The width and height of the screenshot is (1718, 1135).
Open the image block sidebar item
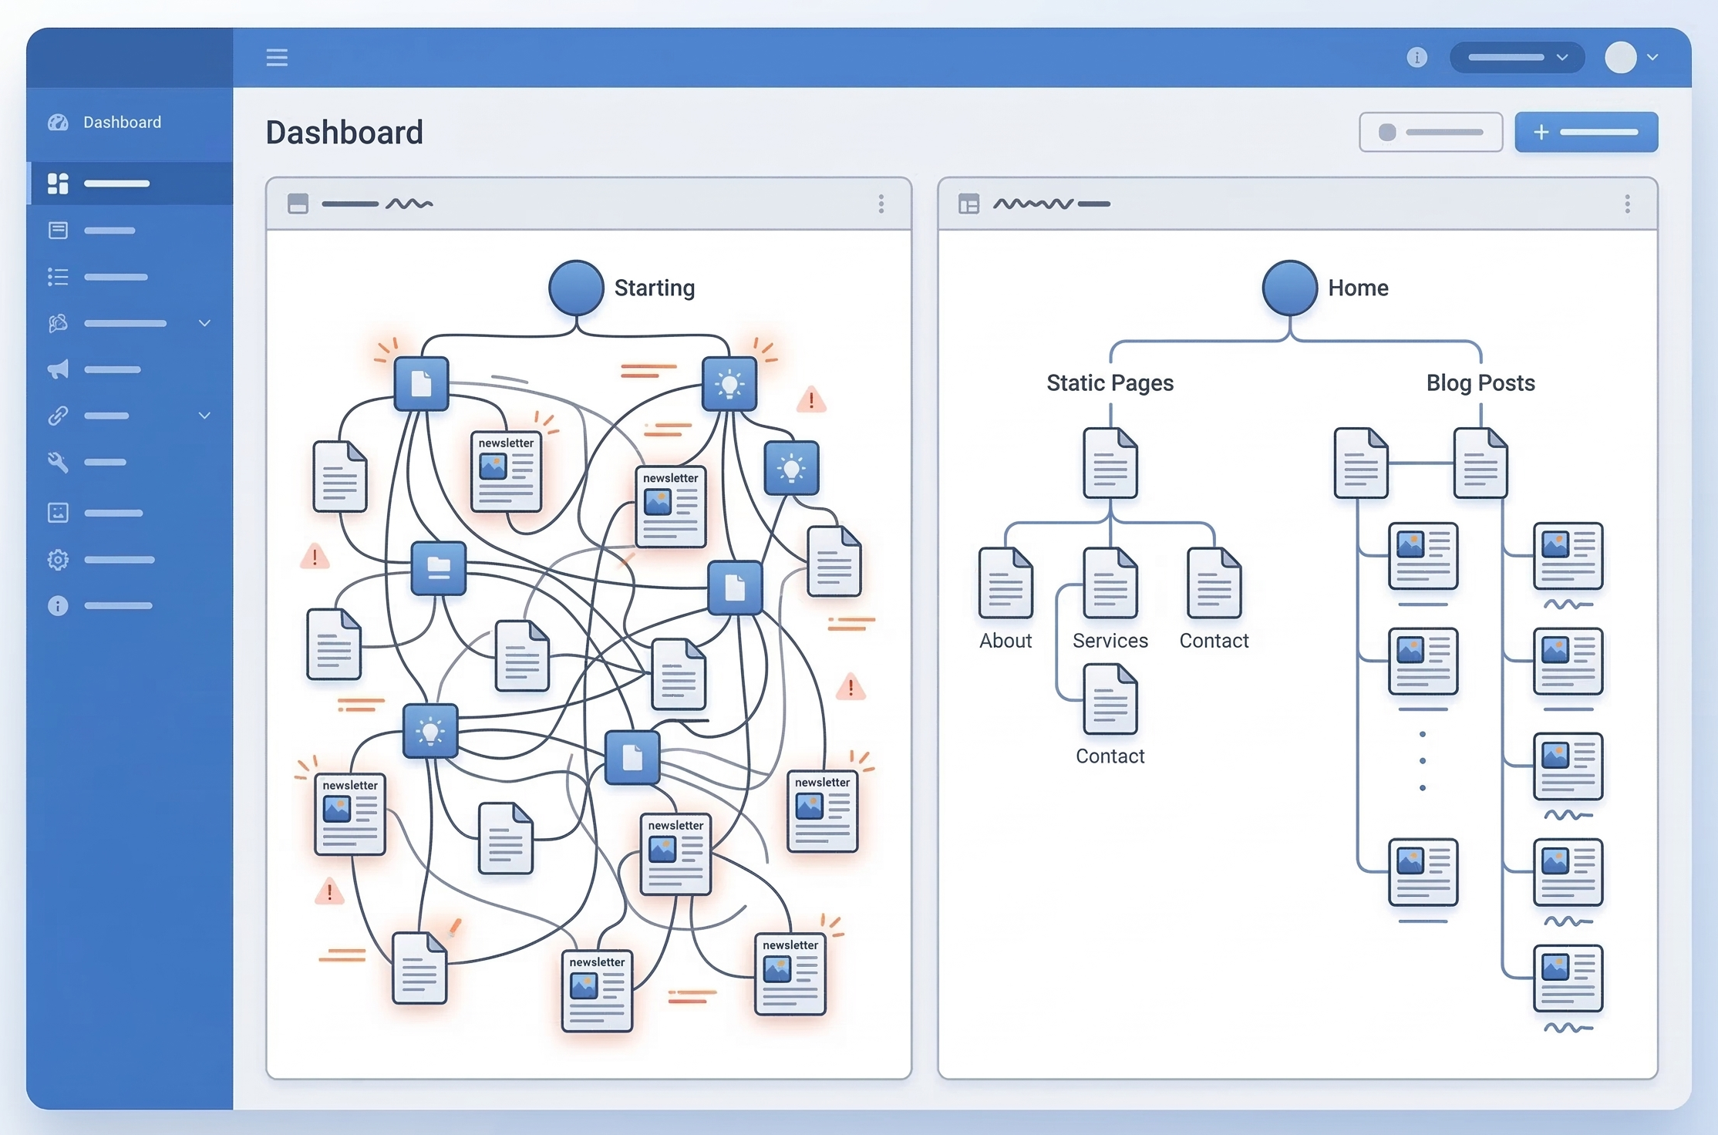(59, 513)
